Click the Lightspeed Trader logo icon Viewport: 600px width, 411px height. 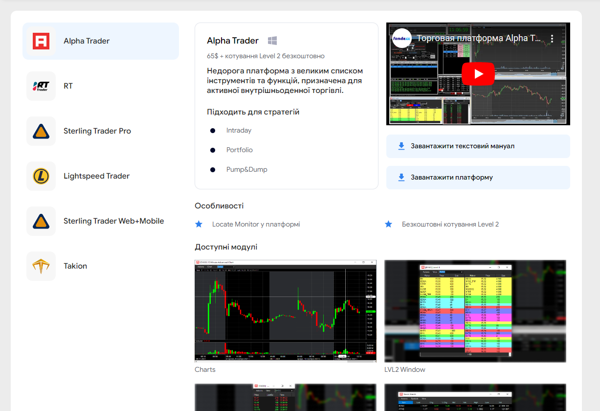[x=41, y=176]
